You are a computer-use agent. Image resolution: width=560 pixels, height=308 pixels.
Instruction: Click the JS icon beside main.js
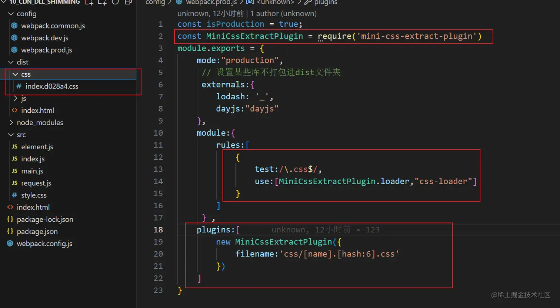14,171
